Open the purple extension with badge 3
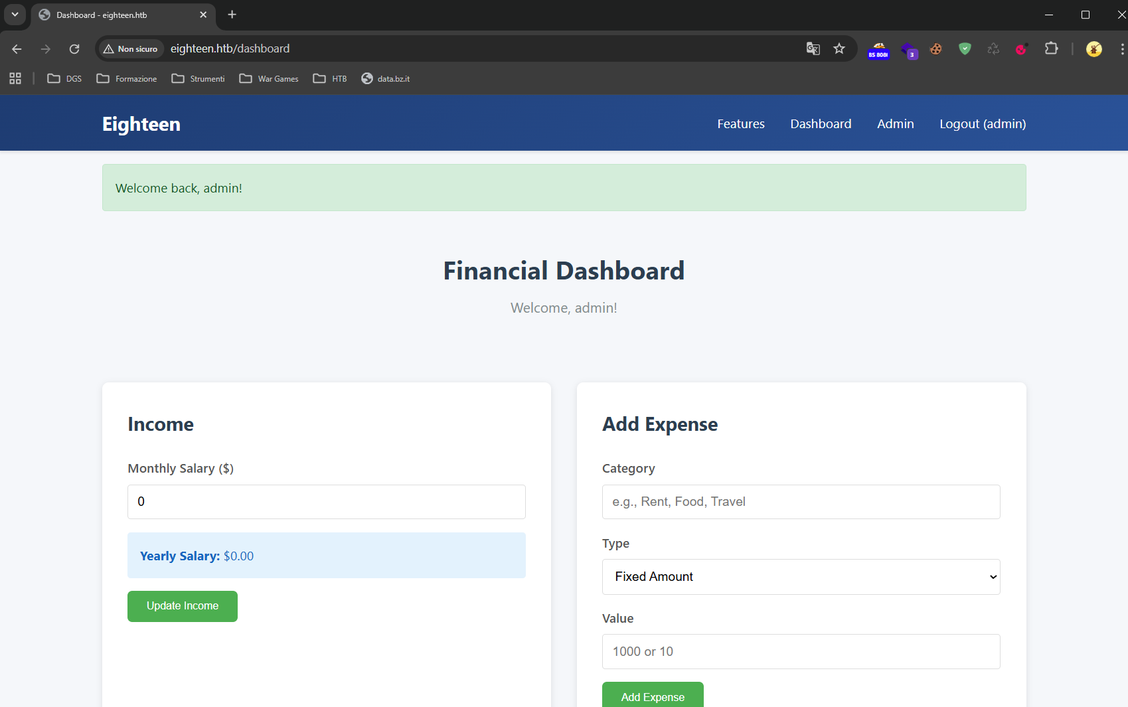 click(909, 50)
